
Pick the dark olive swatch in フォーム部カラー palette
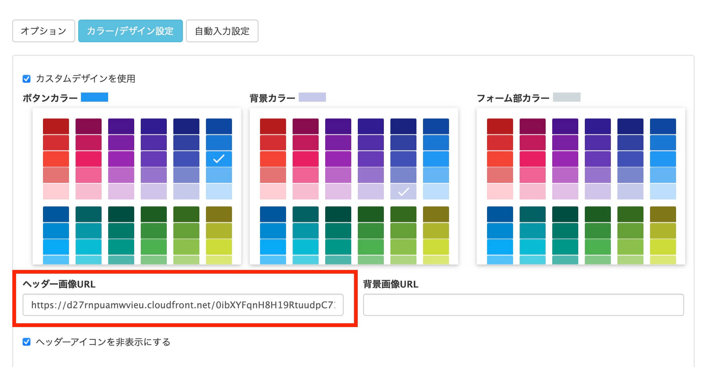pos(663,214)
